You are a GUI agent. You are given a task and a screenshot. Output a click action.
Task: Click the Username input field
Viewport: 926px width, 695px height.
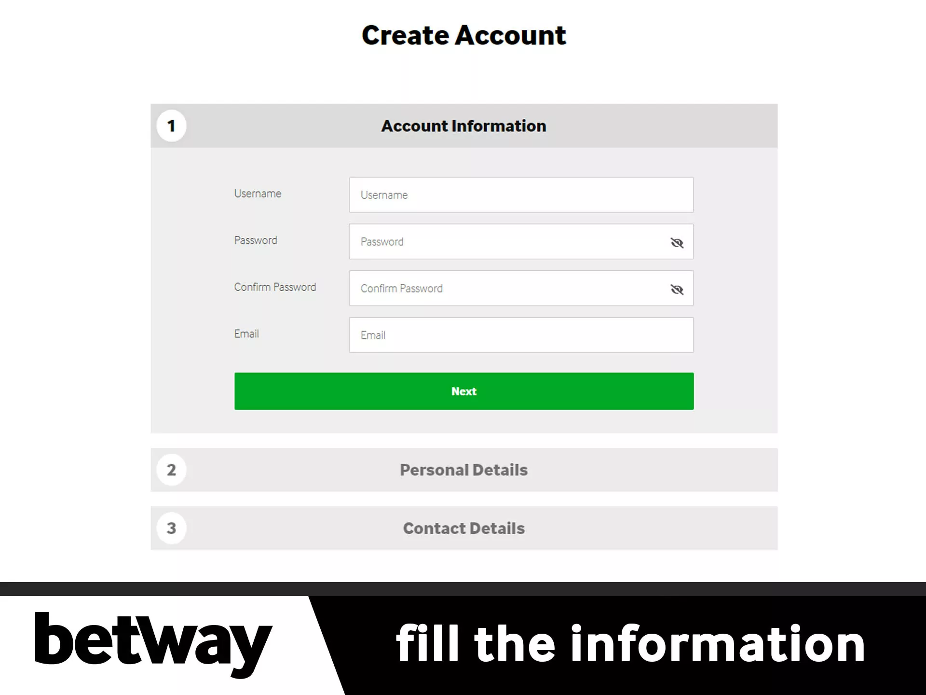520,194
